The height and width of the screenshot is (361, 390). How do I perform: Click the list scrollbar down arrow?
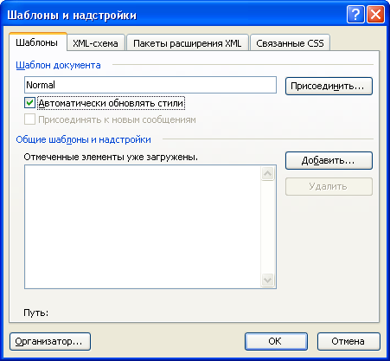tap(267, 280)
